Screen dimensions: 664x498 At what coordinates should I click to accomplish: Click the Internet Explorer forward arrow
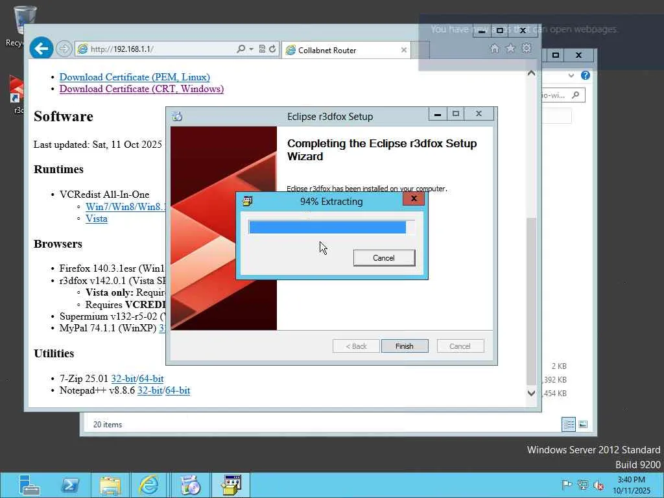pos(64,49)
